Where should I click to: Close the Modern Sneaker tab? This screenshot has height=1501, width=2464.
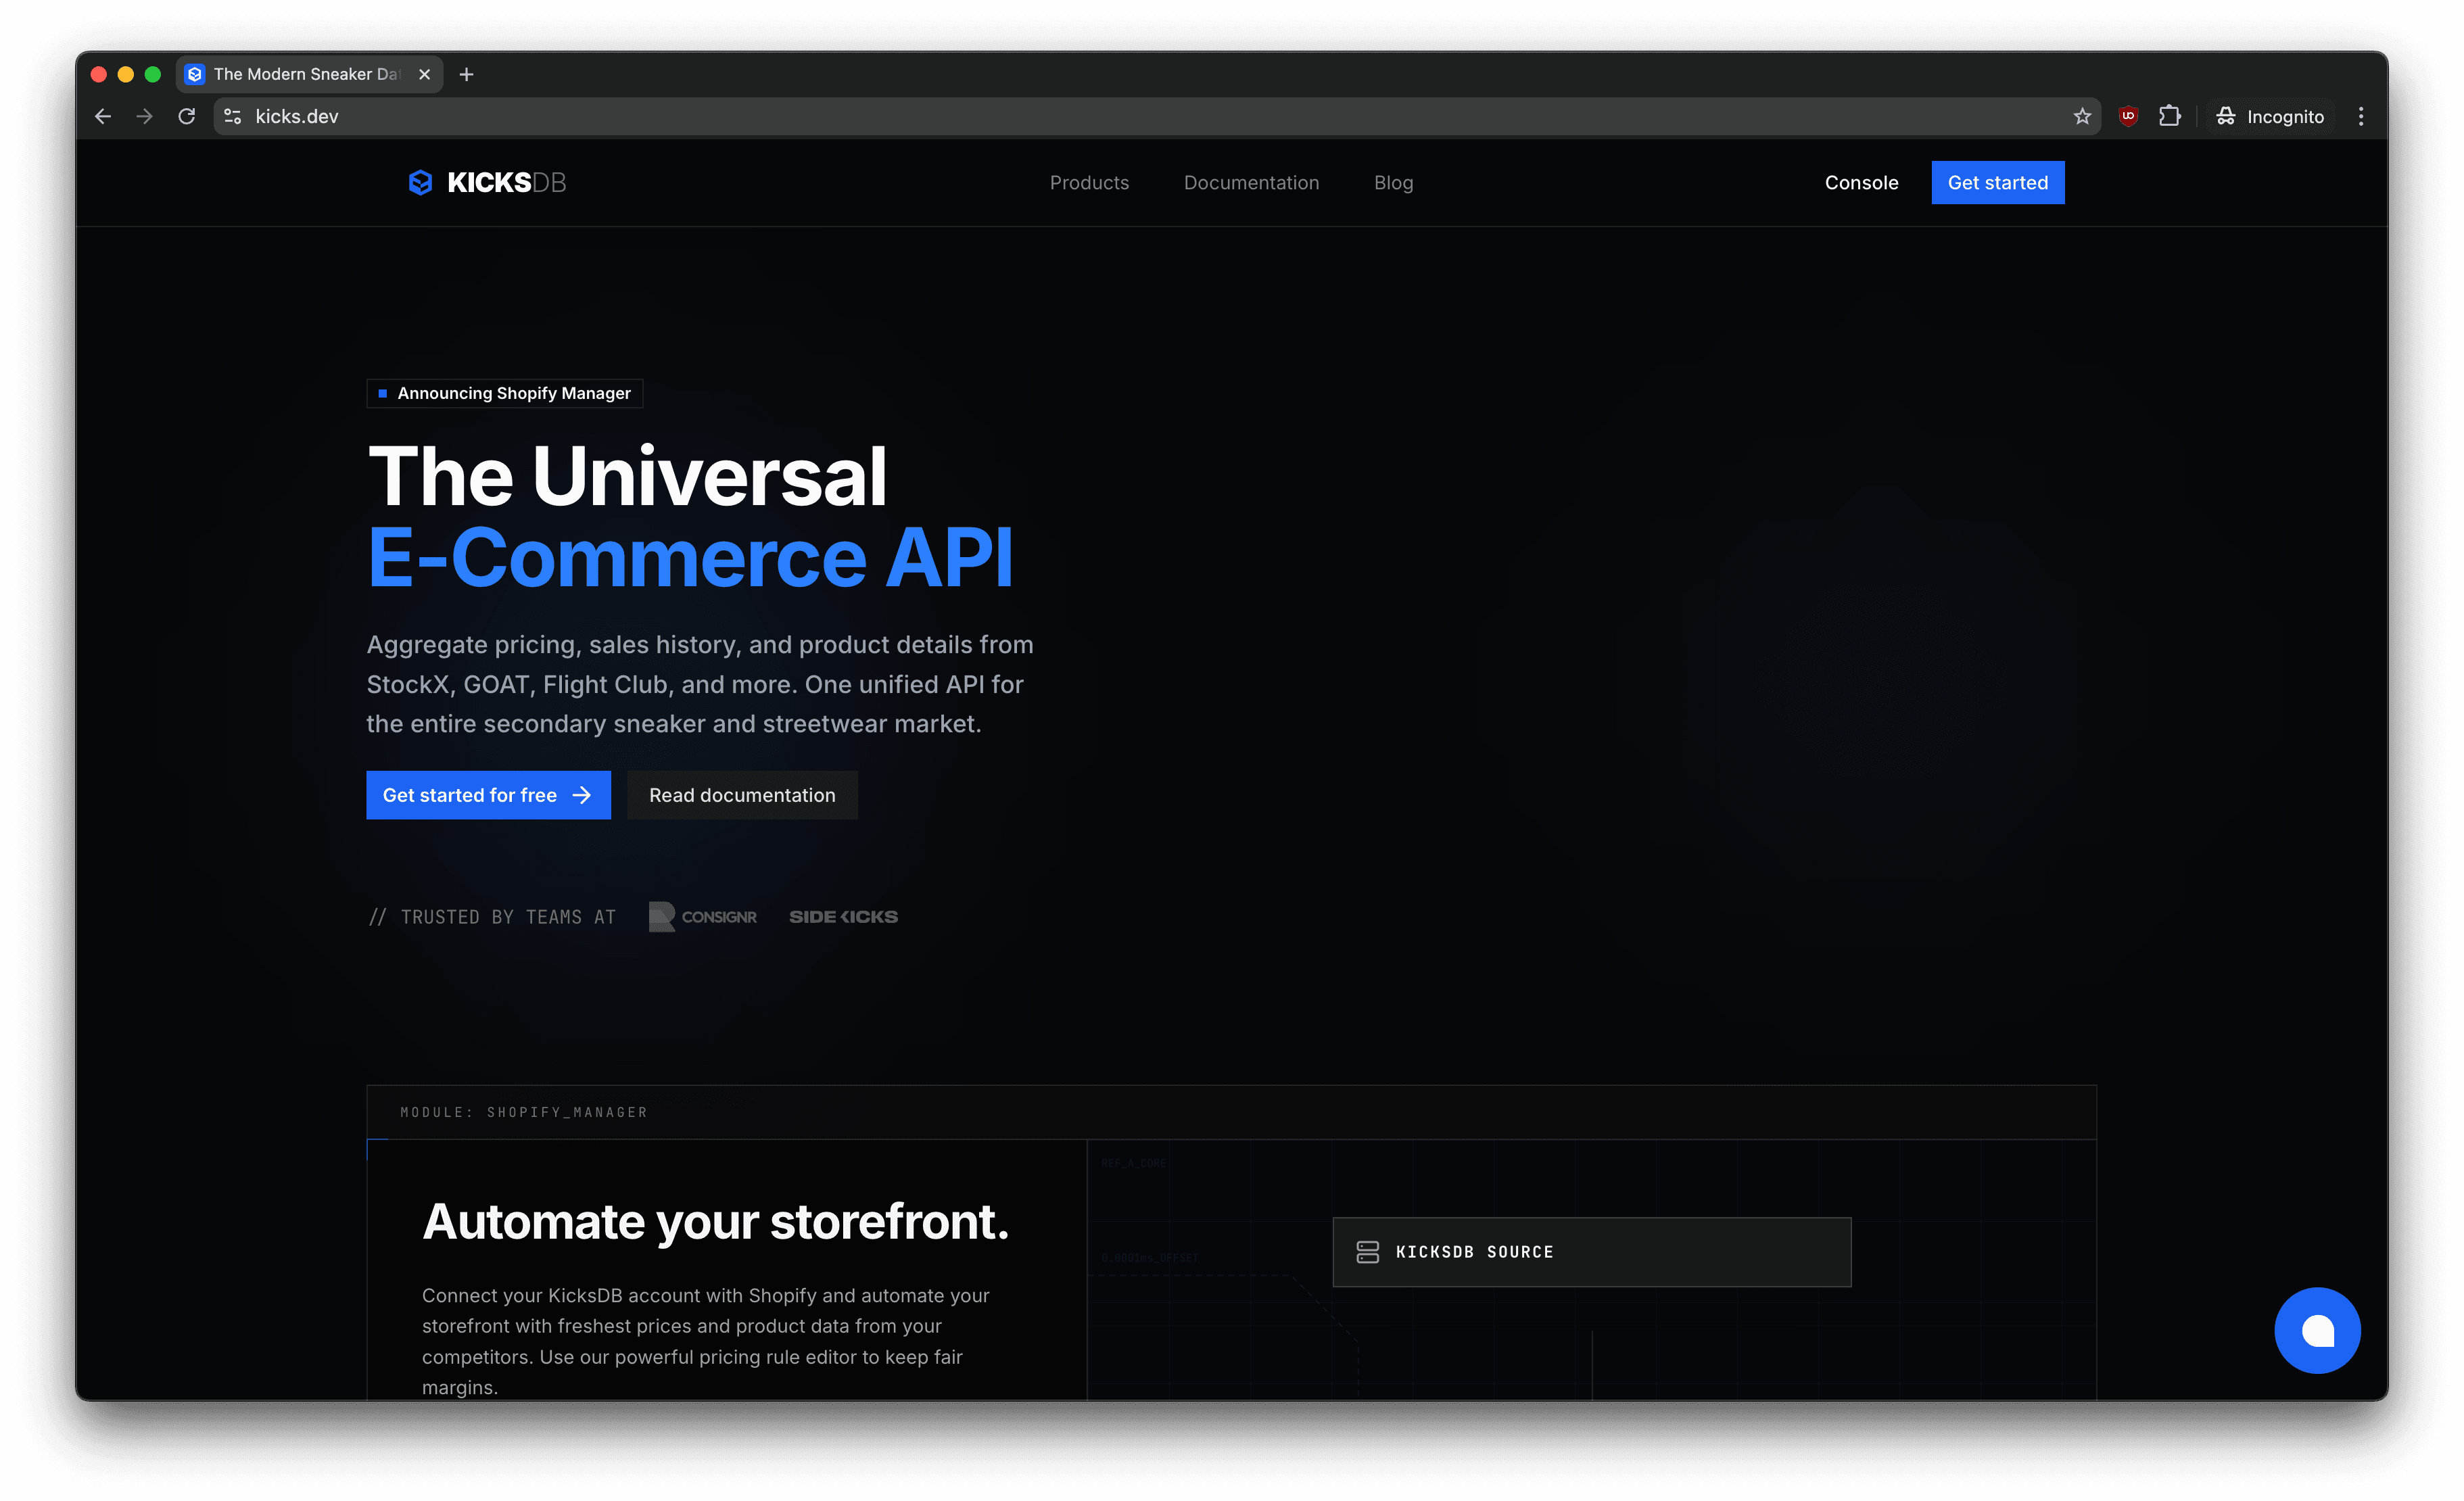click(425, 75)
